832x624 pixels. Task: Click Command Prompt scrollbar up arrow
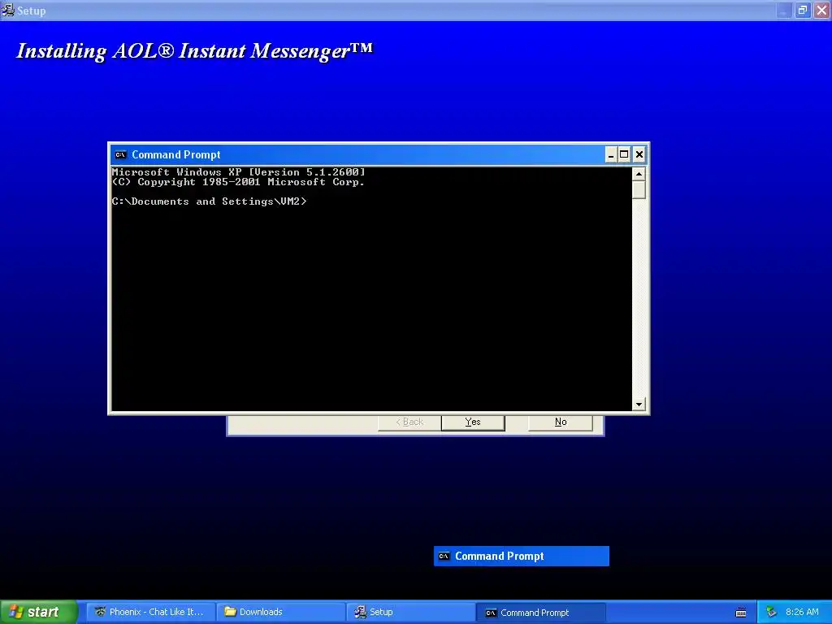click(639, 174)
